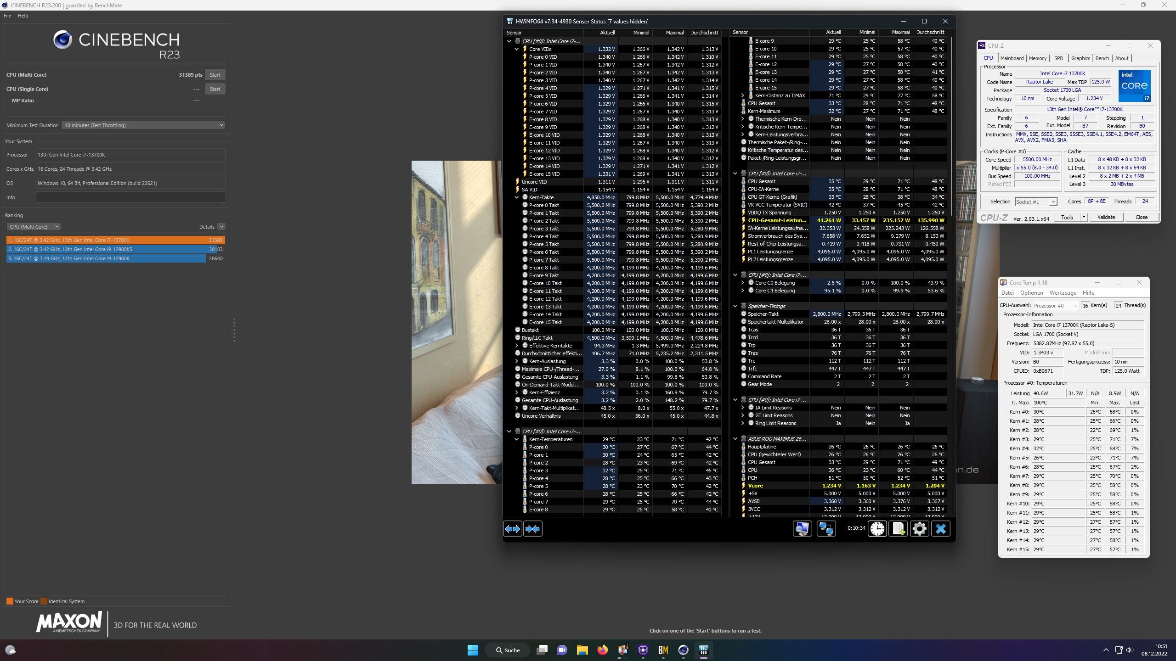Collapse ASUS ROG MAXIMUS sensor section
This screenshot has width=1176, height=661.
735,439
